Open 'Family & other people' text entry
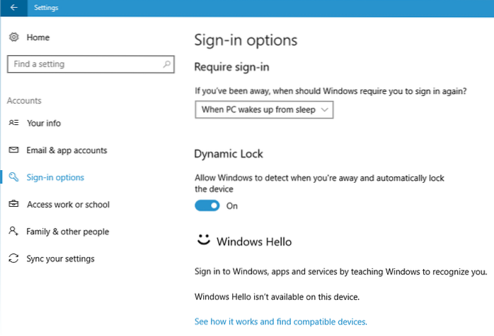Viewport: 494px width, 336px height. (x=68, y=232)
